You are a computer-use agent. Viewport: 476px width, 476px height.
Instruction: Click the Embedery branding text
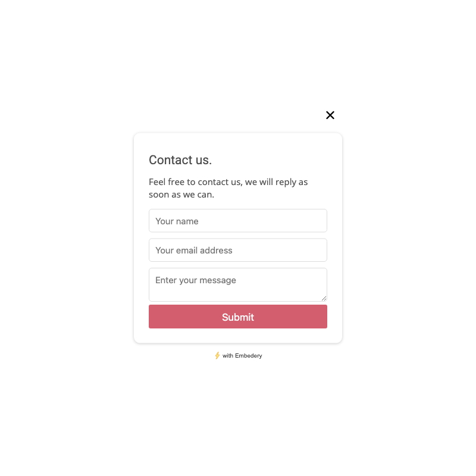242,356
